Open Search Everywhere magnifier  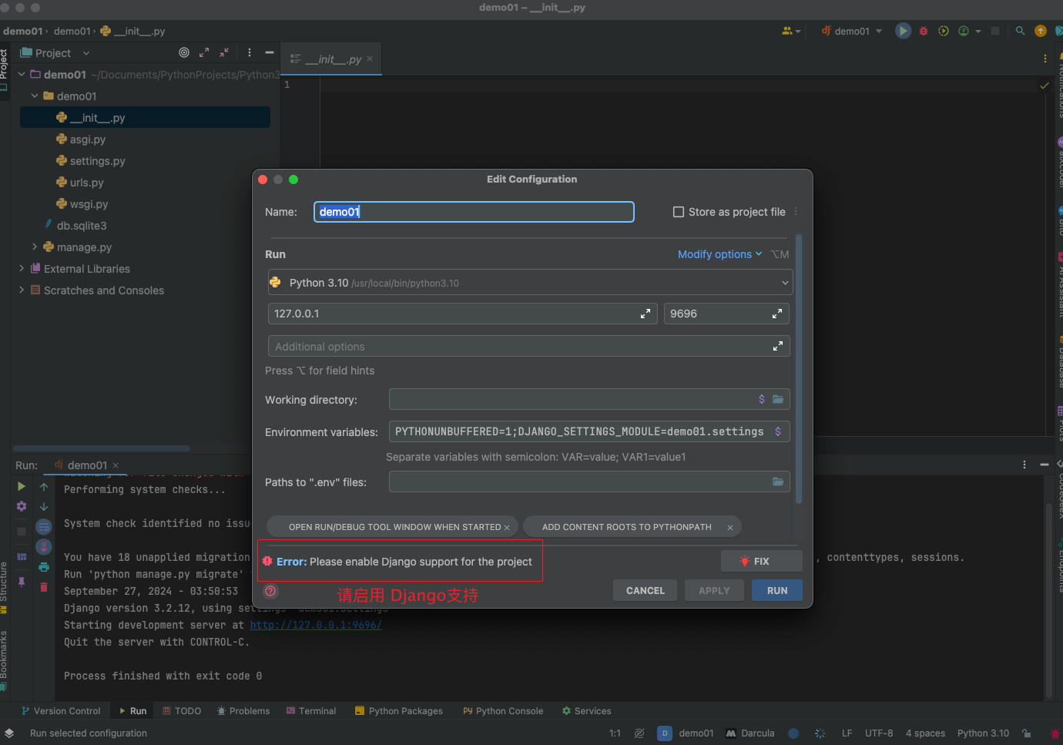click(1020, 31)
